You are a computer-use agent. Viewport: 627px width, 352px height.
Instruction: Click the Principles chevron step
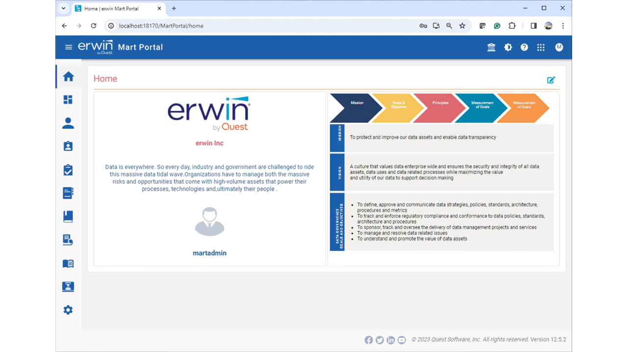[440, 108]
